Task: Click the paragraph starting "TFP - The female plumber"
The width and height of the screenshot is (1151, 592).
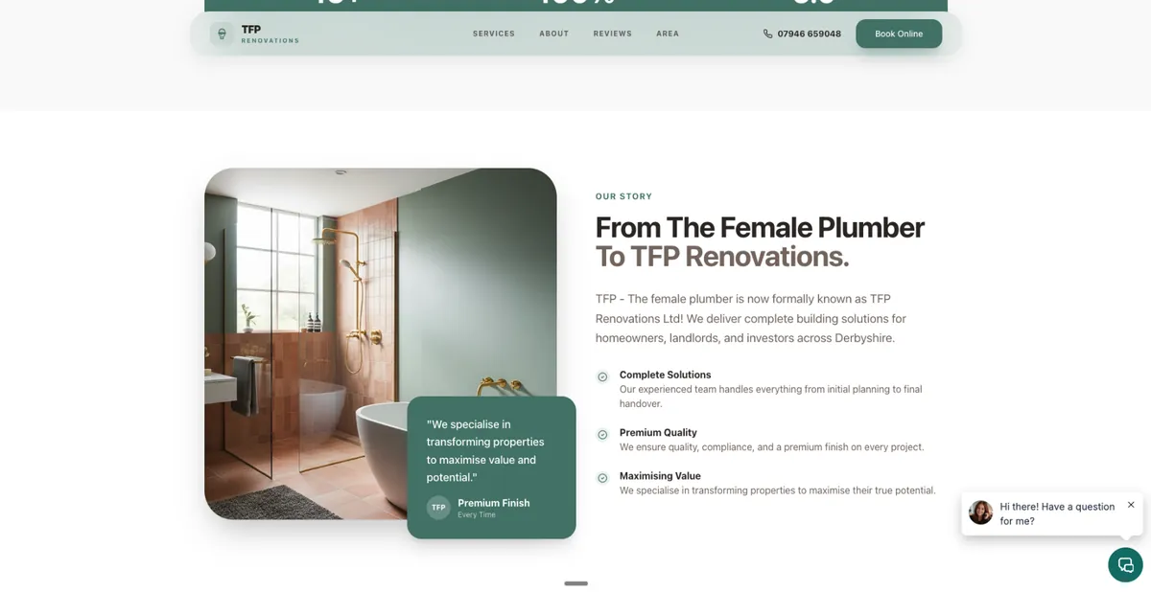Action: [750, 318]
